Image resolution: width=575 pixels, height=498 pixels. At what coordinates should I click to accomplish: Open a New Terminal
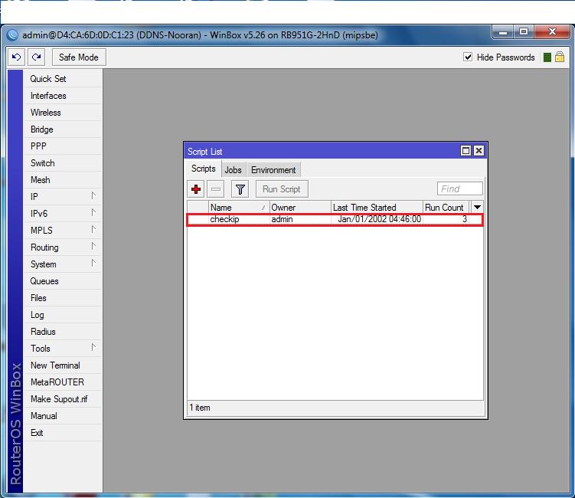(x=63, y=365)
